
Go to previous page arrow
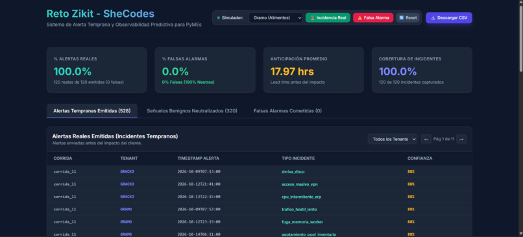coord(426,139)
